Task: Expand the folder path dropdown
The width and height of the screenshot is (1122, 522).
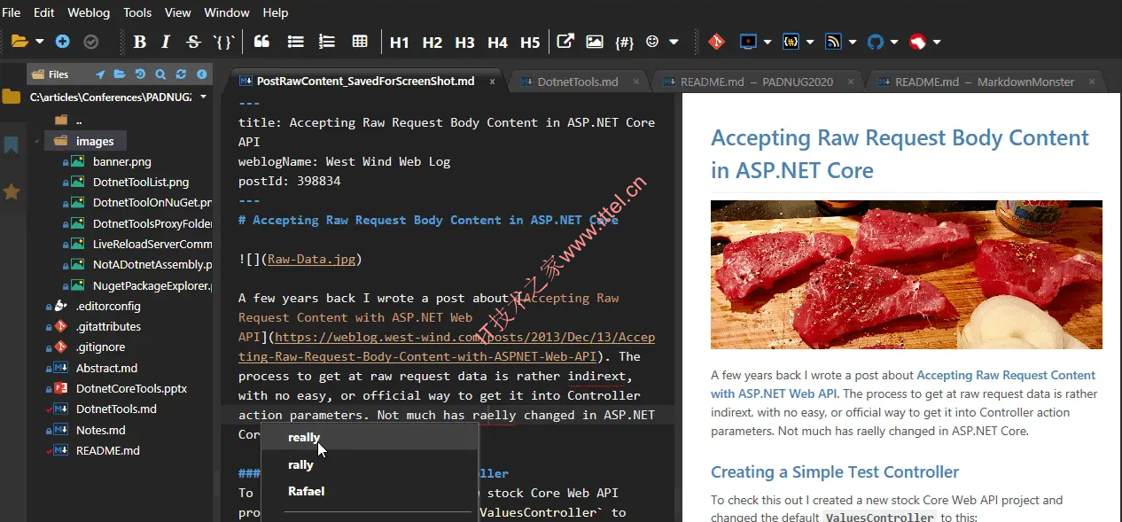Action: pyautogui.click(x=203, y=97)
